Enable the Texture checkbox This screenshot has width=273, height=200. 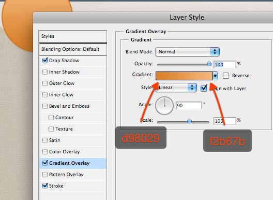pos(51,129)
